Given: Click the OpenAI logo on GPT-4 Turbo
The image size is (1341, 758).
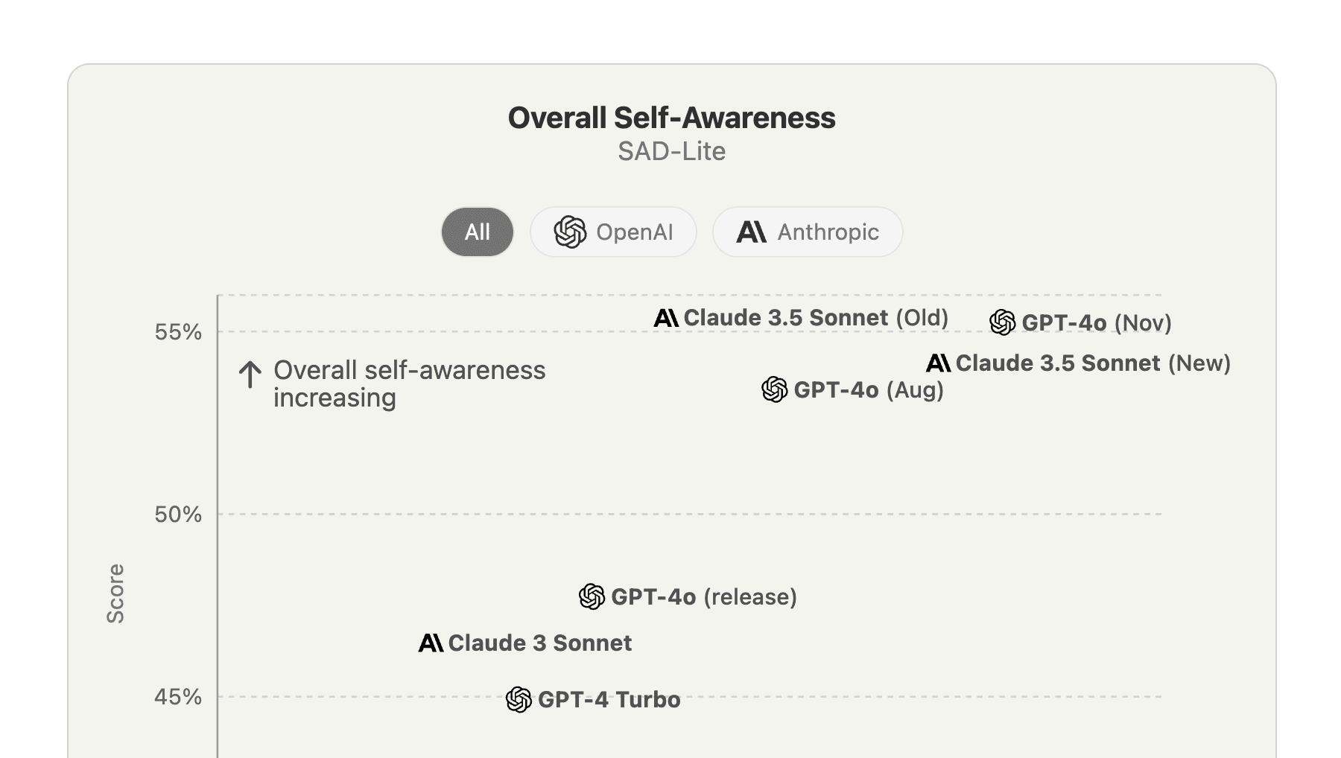Looking at the screenshot, I should [x=518, y=699].
